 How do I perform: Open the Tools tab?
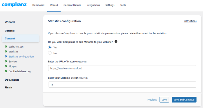click(x=123, y=5)
